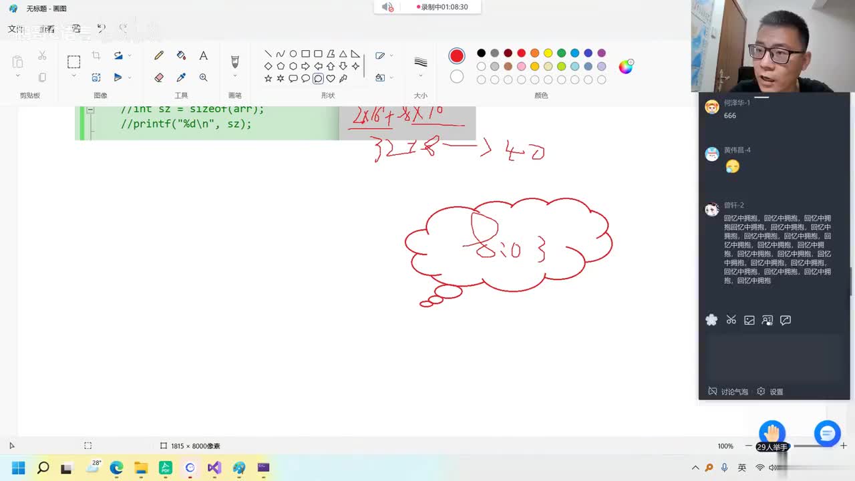This screenshot has width=855, height=481.
Task: Expand the Selection options dropdown
Action: [73, 76]
